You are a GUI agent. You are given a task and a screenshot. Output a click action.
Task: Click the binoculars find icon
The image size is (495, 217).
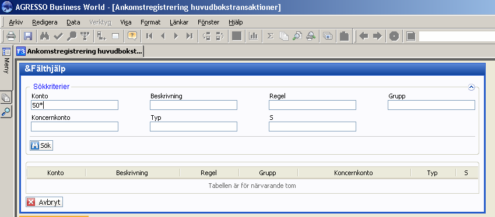(45, 36)
